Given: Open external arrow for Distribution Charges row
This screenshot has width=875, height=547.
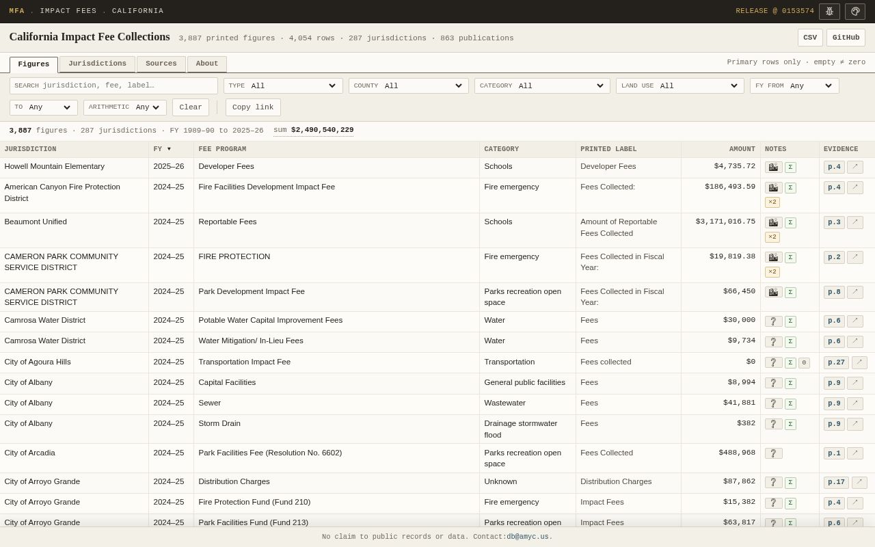Looking at the screenshot, I should 859,483.
